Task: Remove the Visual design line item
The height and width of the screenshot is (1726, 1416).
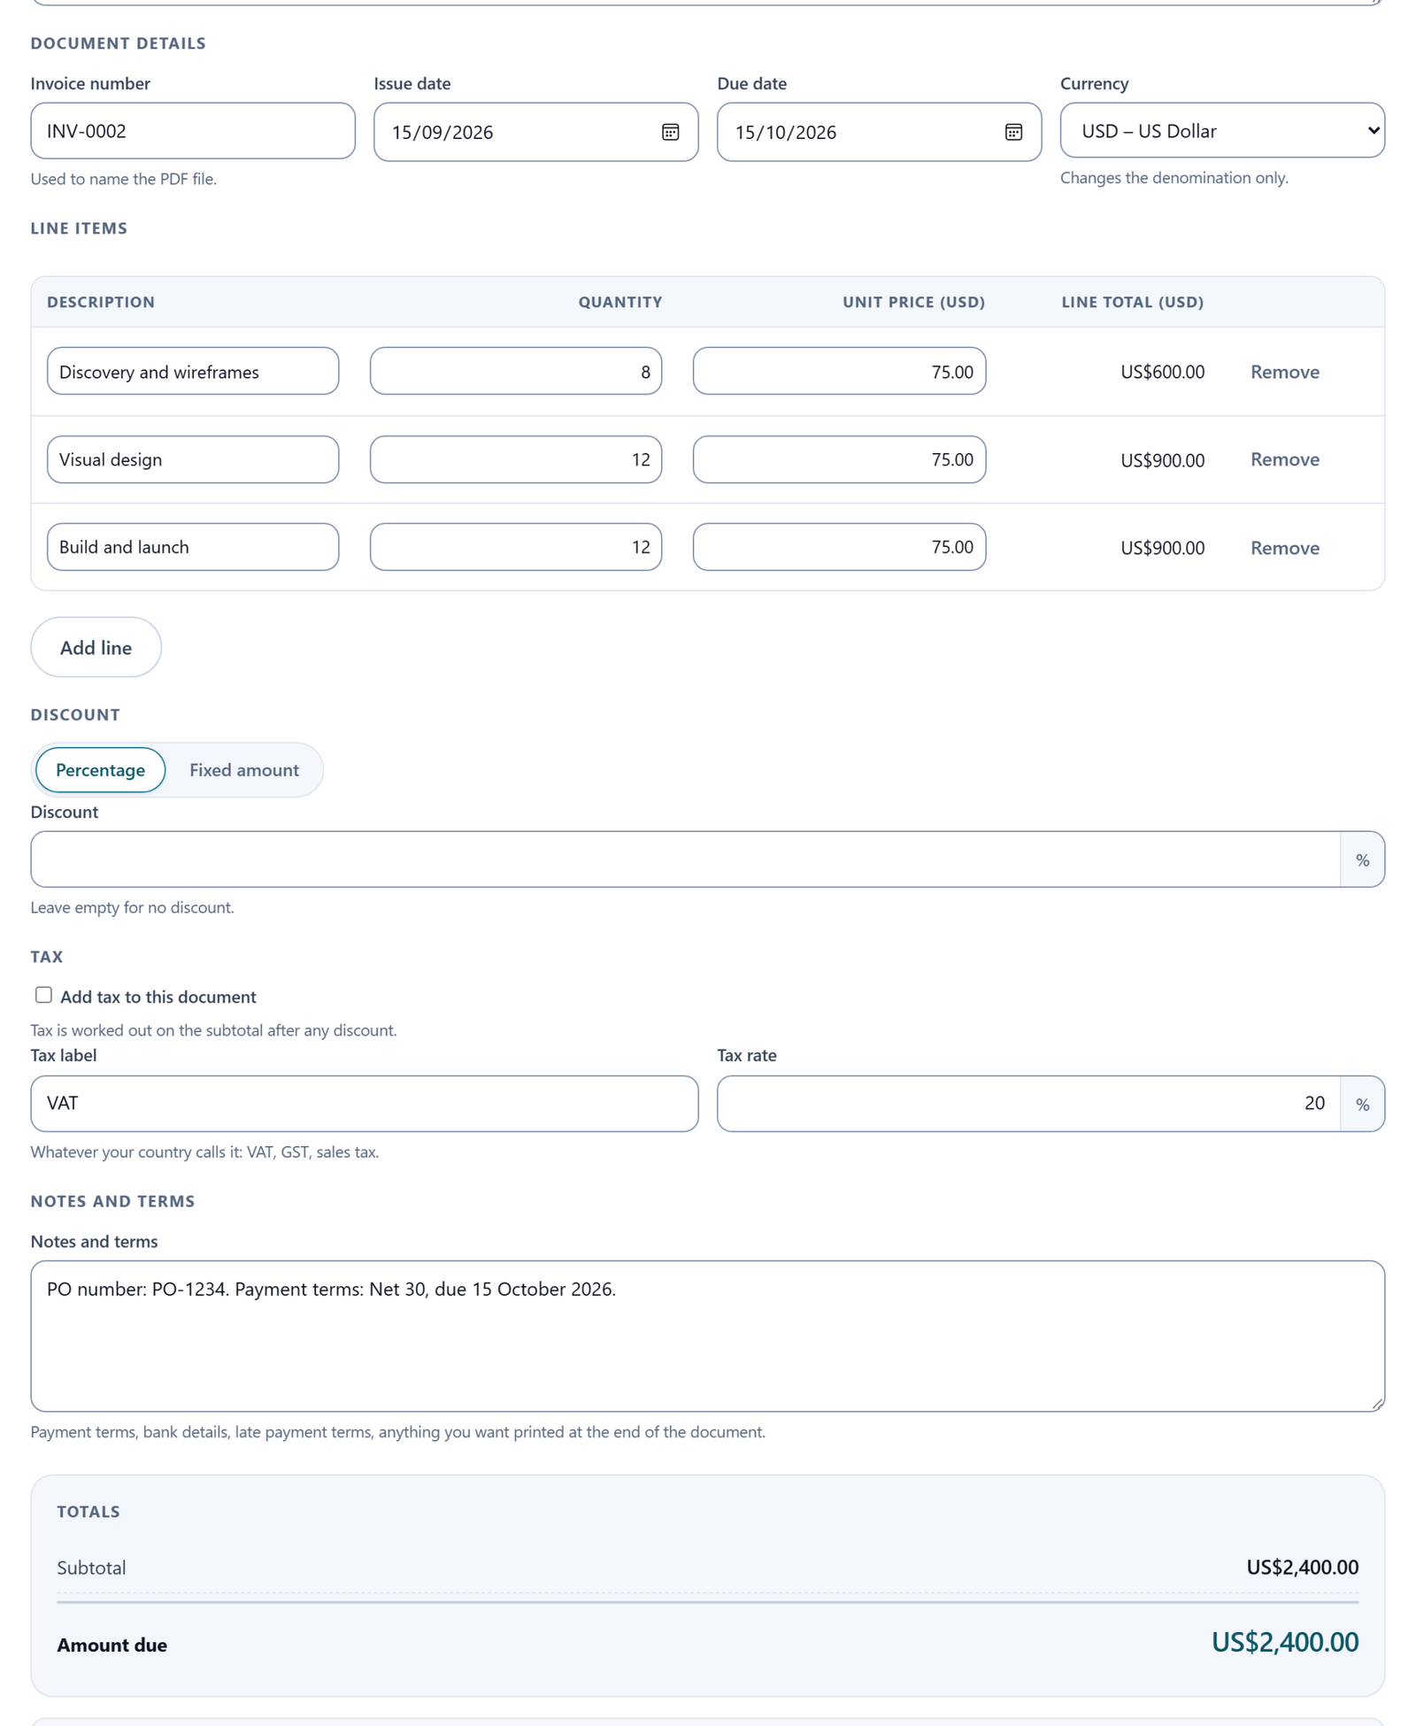Action: (1284, 459)
